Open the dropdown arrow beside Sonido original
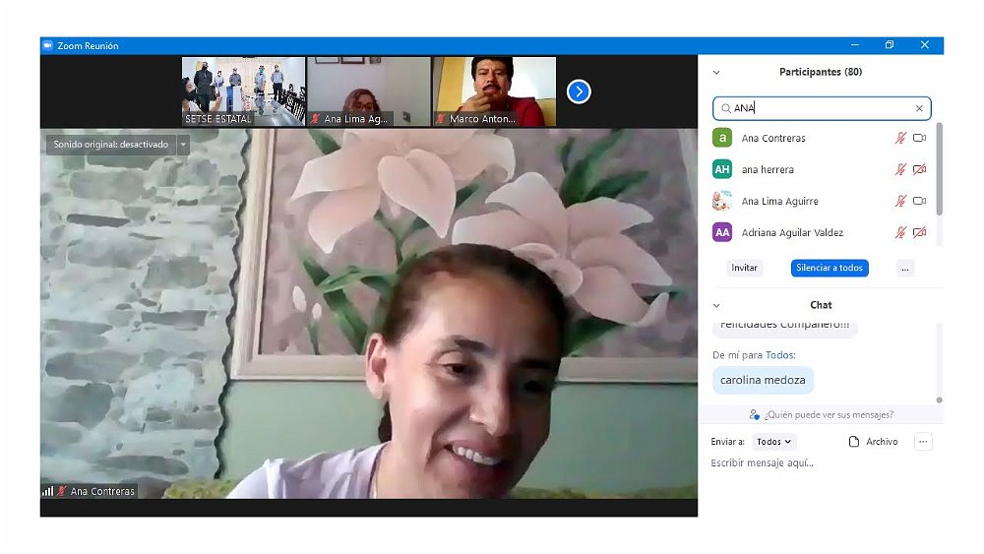The height and width of the screenshot is (554, 984). (x=182, y=145)
